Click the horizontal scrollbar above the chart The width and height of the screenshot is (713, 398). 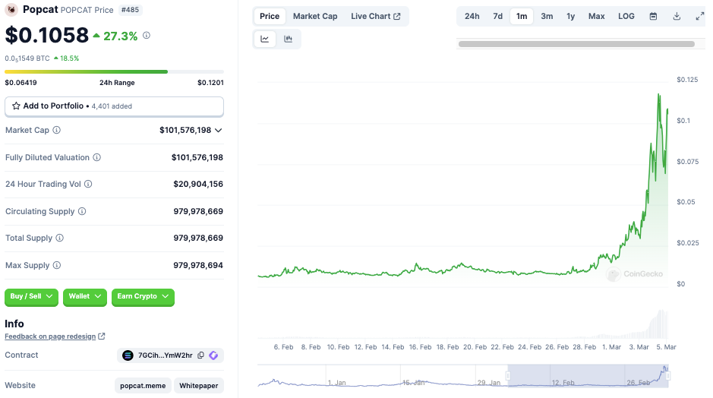click(x=576, y=44)
